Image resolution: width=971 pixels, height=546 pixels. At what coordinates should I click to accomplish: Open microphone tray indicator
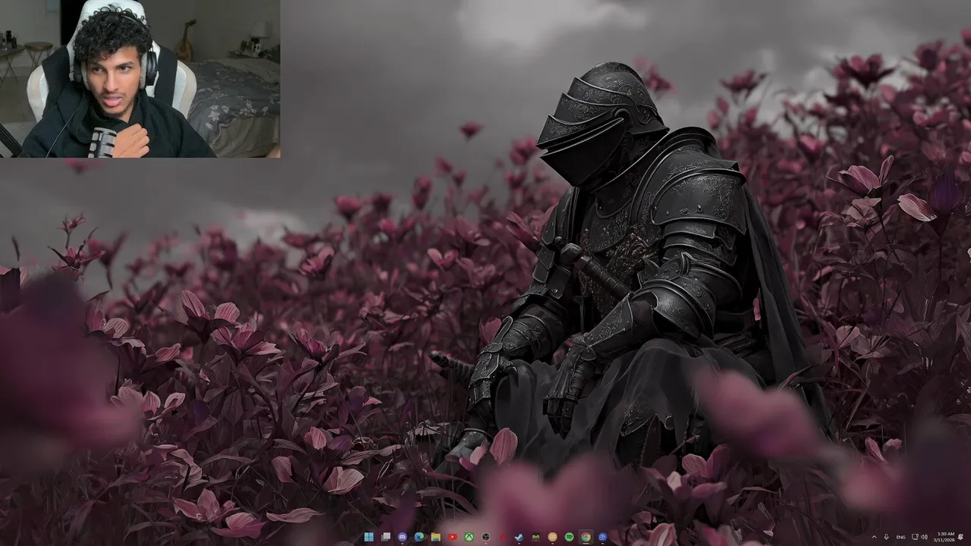coord(886,537)
